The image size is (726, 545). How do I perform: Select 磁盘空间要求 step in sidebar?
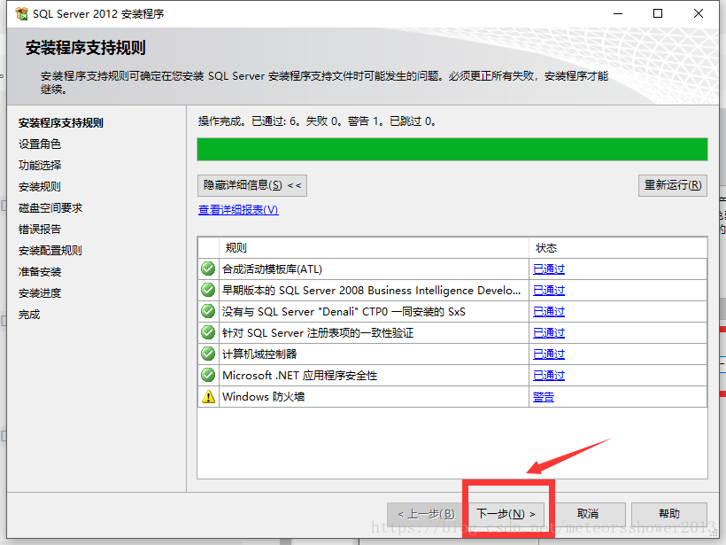[x=50, y=208]
